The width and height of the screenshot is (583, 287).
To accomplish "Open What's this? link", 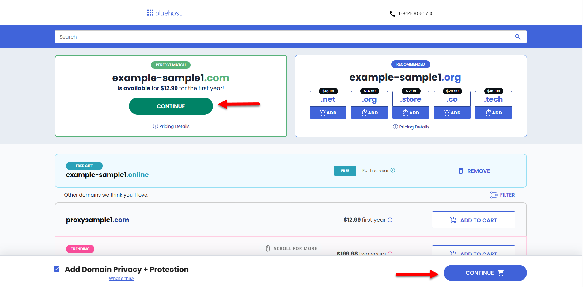I will pos(122,278).
